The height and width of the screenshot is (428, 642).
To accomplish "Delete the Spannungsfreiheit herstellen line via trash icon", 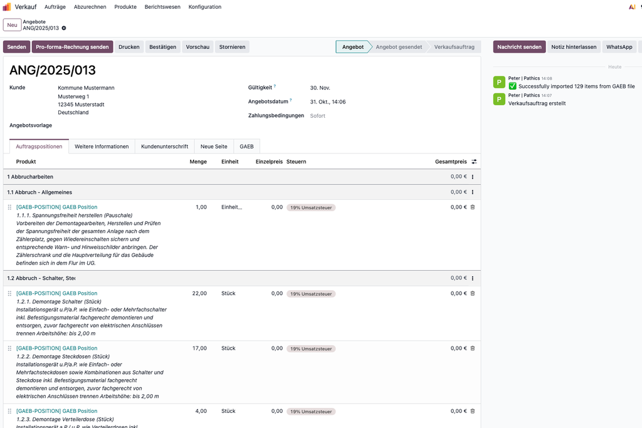I will coord(473,207).
